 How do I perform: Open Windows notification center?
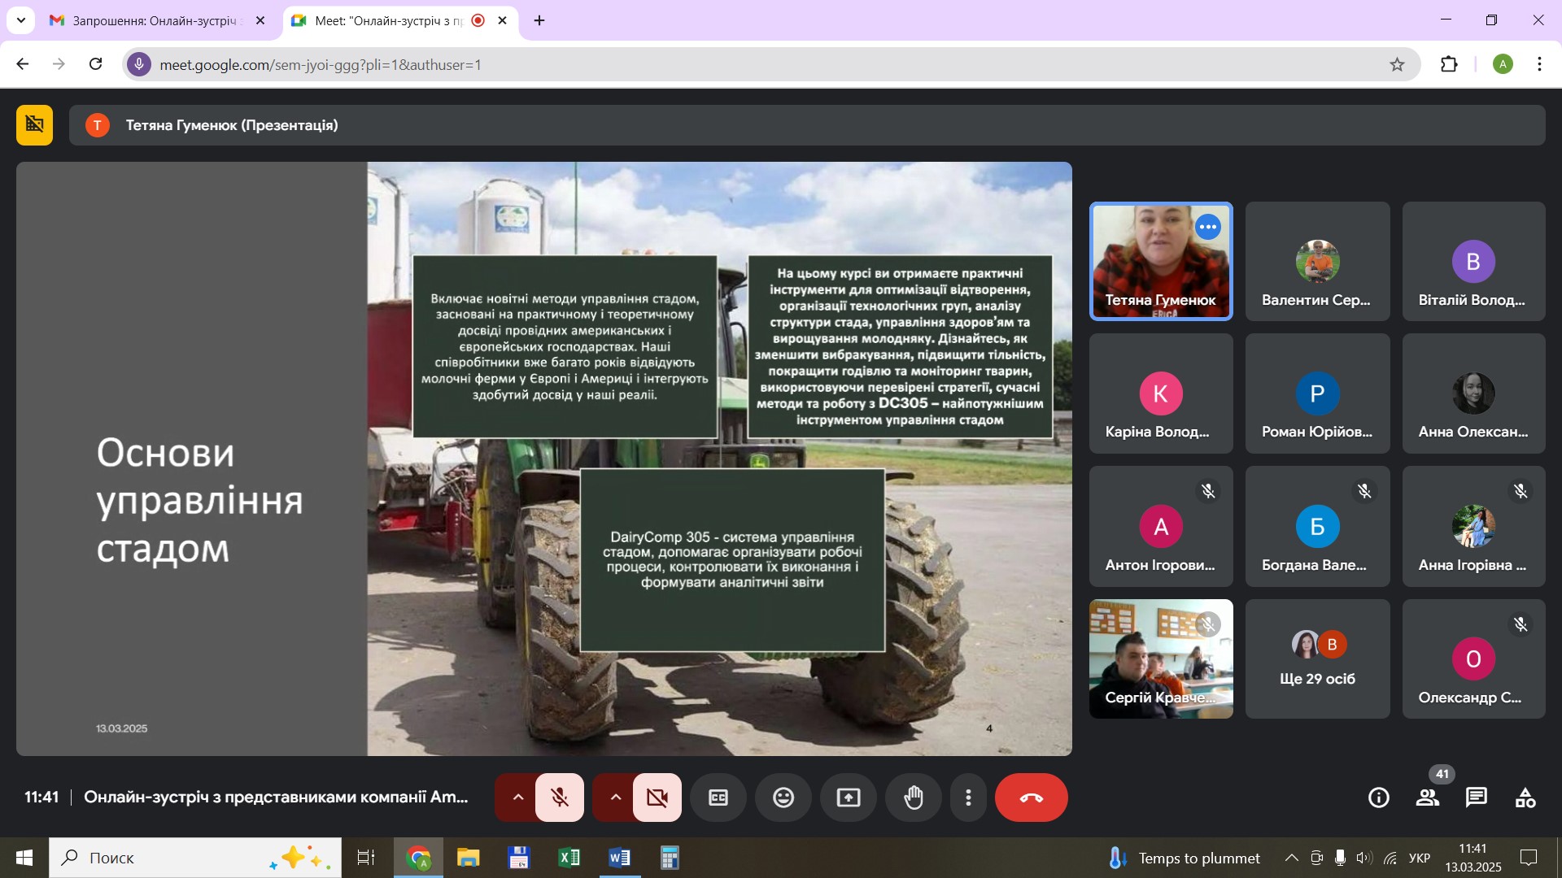point(1529,858)
